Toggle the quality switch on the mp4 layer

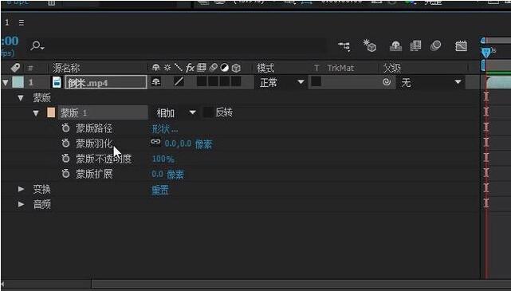point(179,81)
